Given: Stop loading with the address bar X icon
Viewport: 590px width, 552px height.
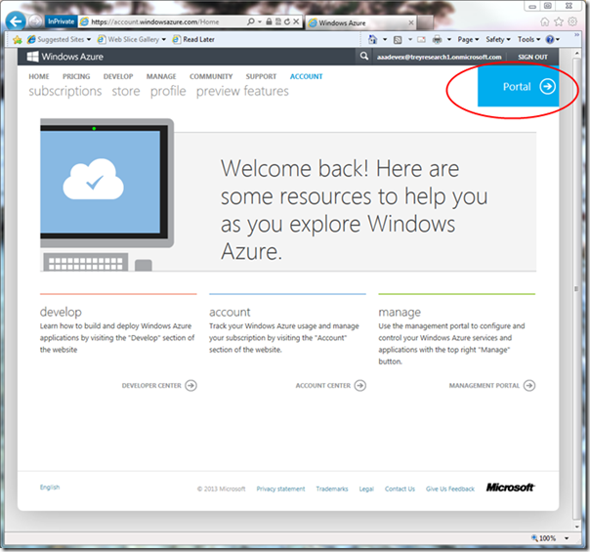Looking at the screenshot, I should (296, 21).
